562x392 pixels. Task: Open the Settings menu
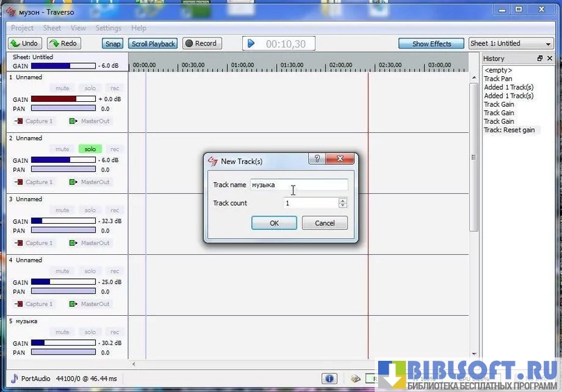[x=108, y=28]
